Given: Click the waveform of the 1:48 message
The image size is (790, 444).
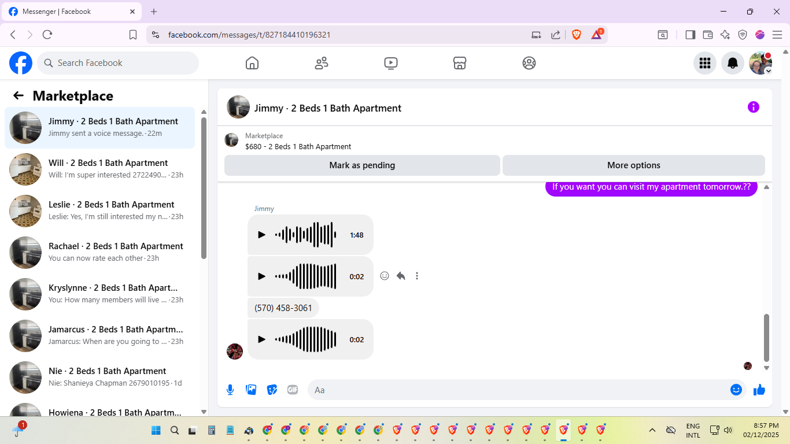Looking at the screenshot, I should click(x=306, y=235).
